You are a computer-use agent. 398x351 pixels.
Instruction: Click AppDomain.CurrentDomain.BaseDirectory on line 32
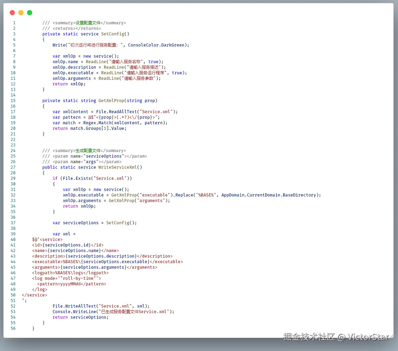click(268, 195)
